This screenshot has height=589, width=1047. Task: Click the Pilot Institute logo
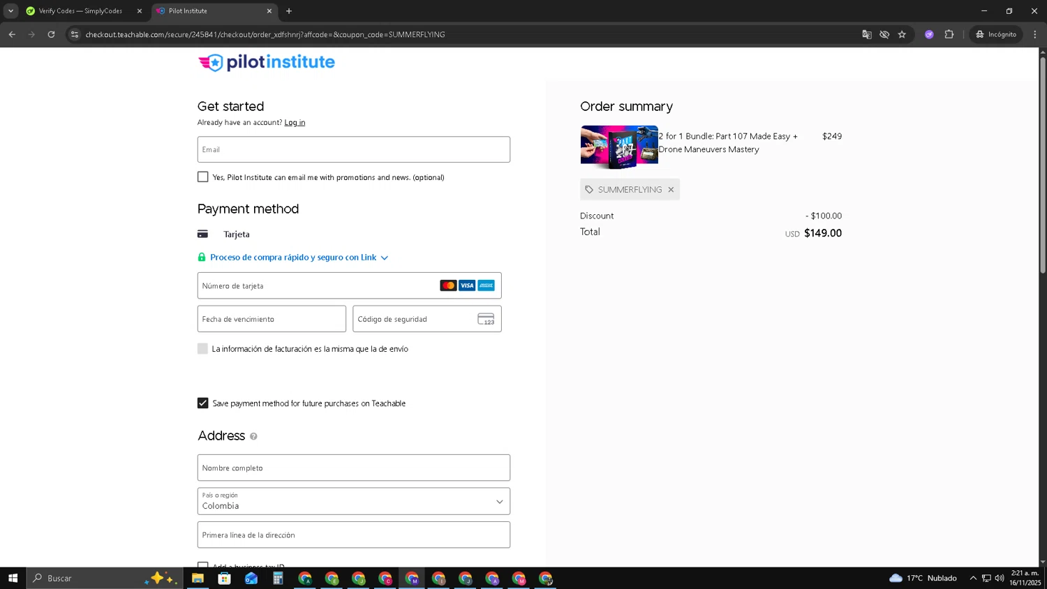(266, 62)
